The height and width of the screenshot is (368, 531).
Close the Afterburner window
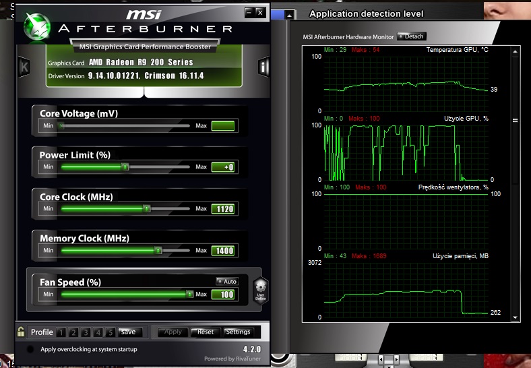260,13
